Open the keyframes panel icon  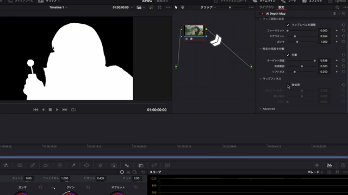(x=316, y=165)
